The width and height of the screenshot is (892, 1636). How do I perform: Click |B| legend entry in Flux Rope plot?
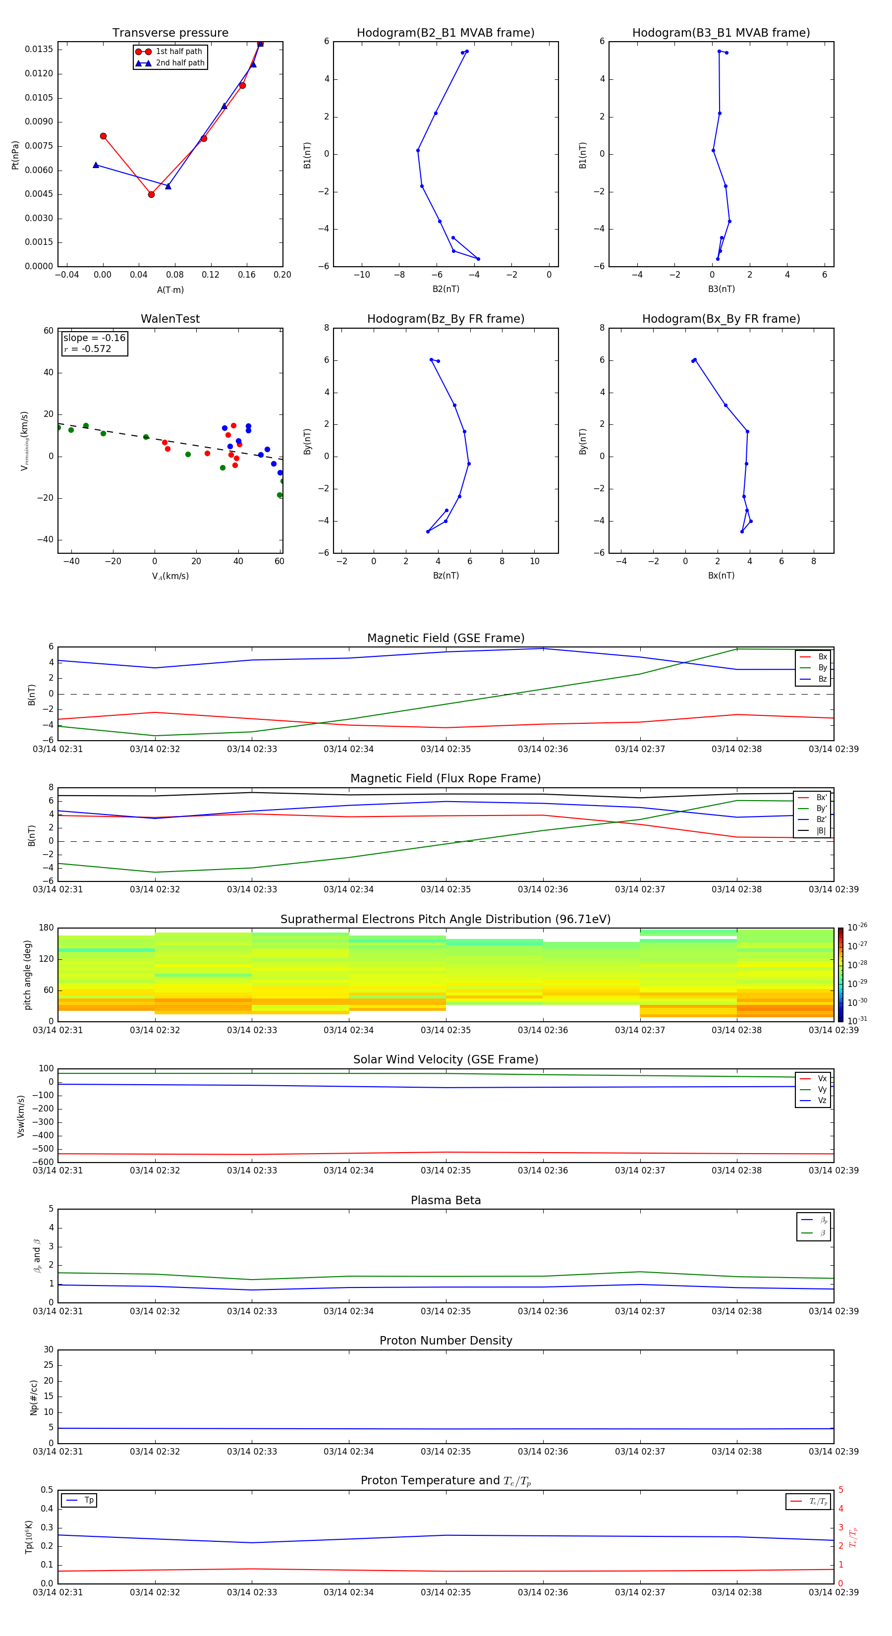coord(812,831)
